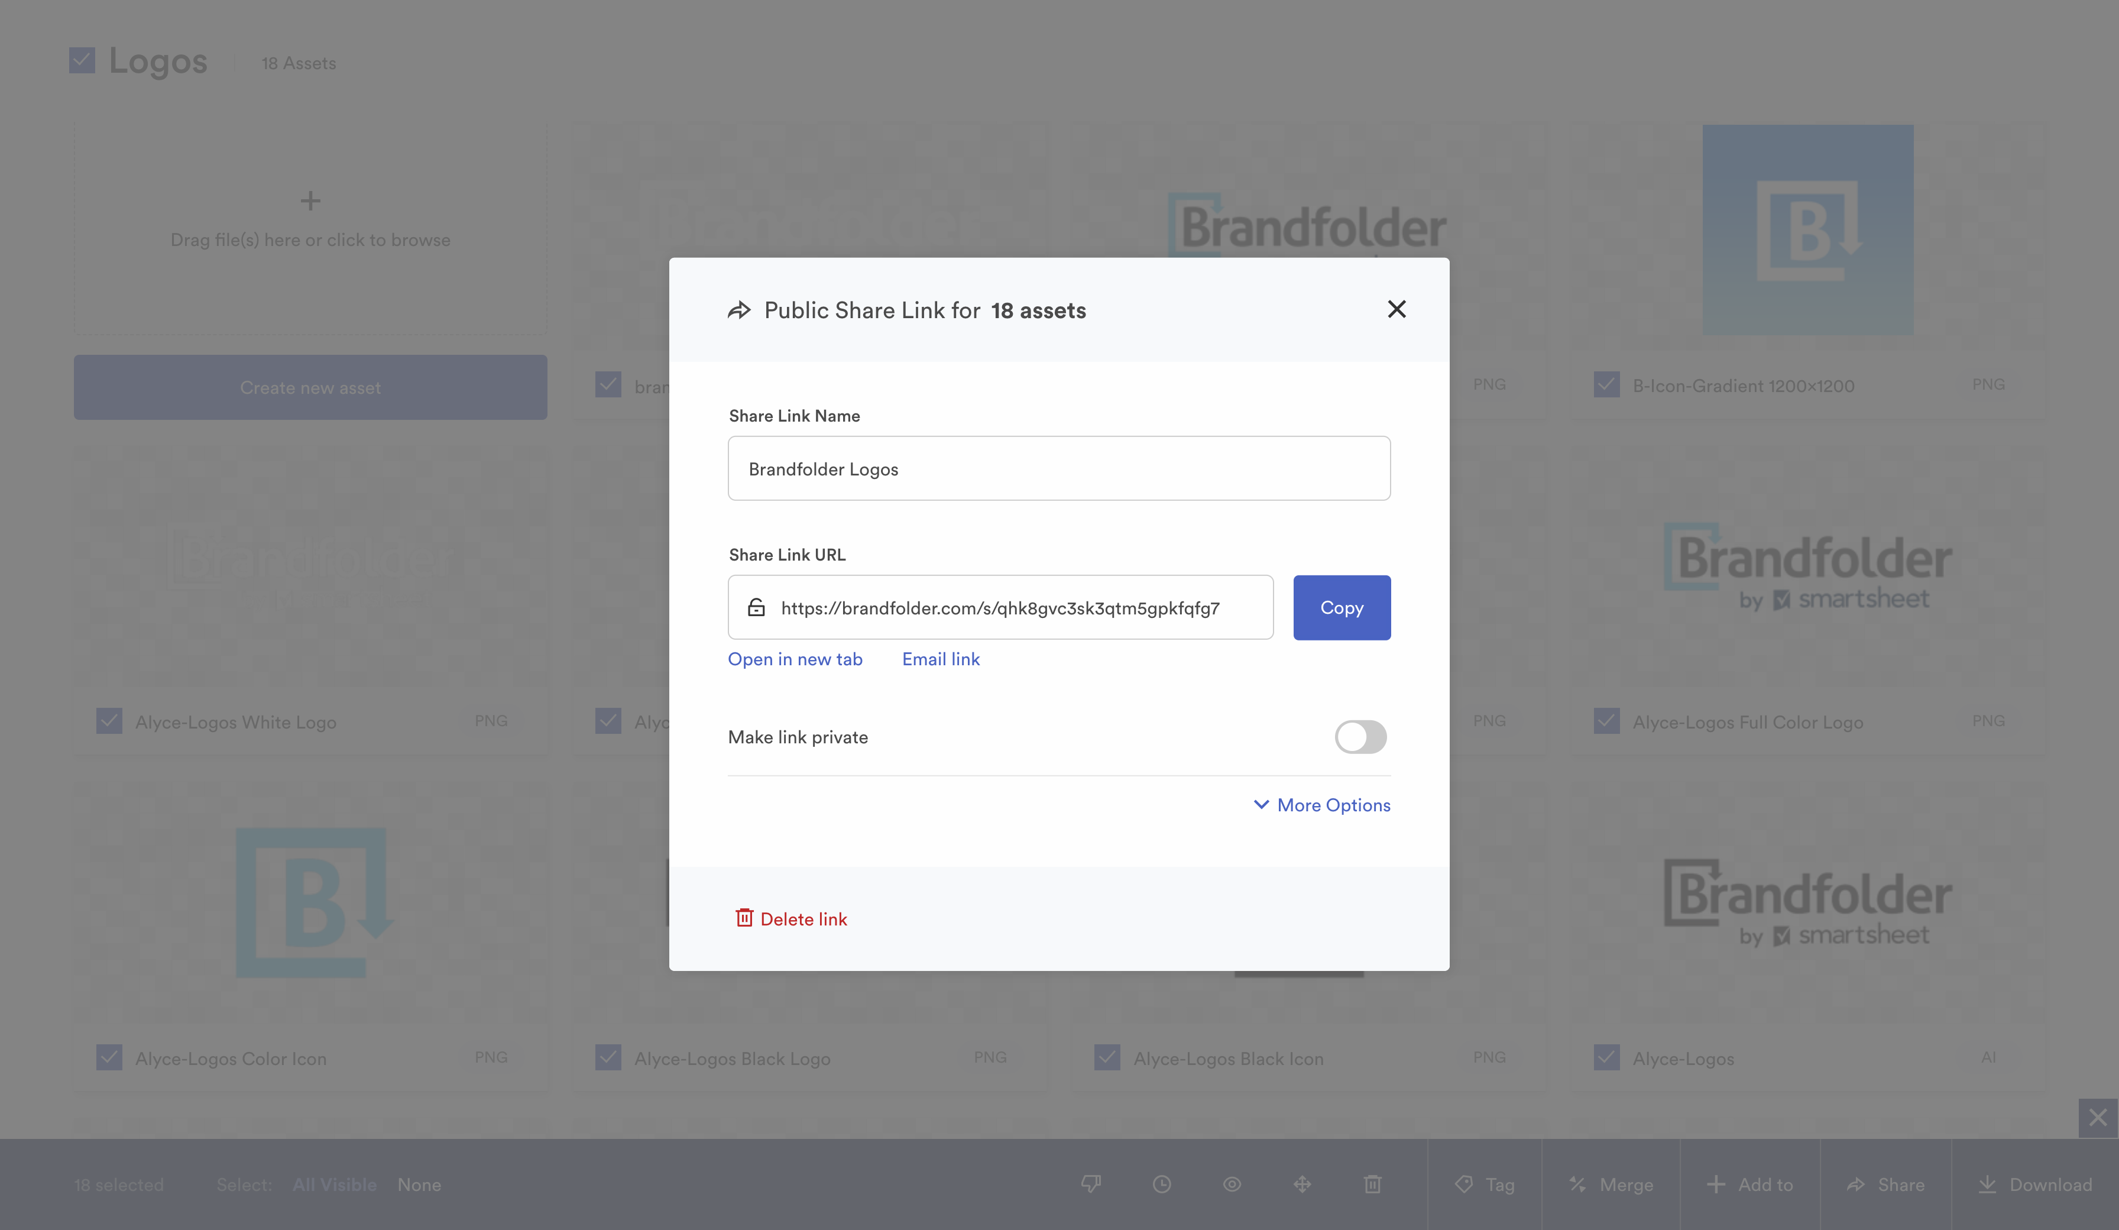Viewport: 2119px width, 1230px height.
Task: Click the trash icon next to Delete link
Action: click(744, 918)
